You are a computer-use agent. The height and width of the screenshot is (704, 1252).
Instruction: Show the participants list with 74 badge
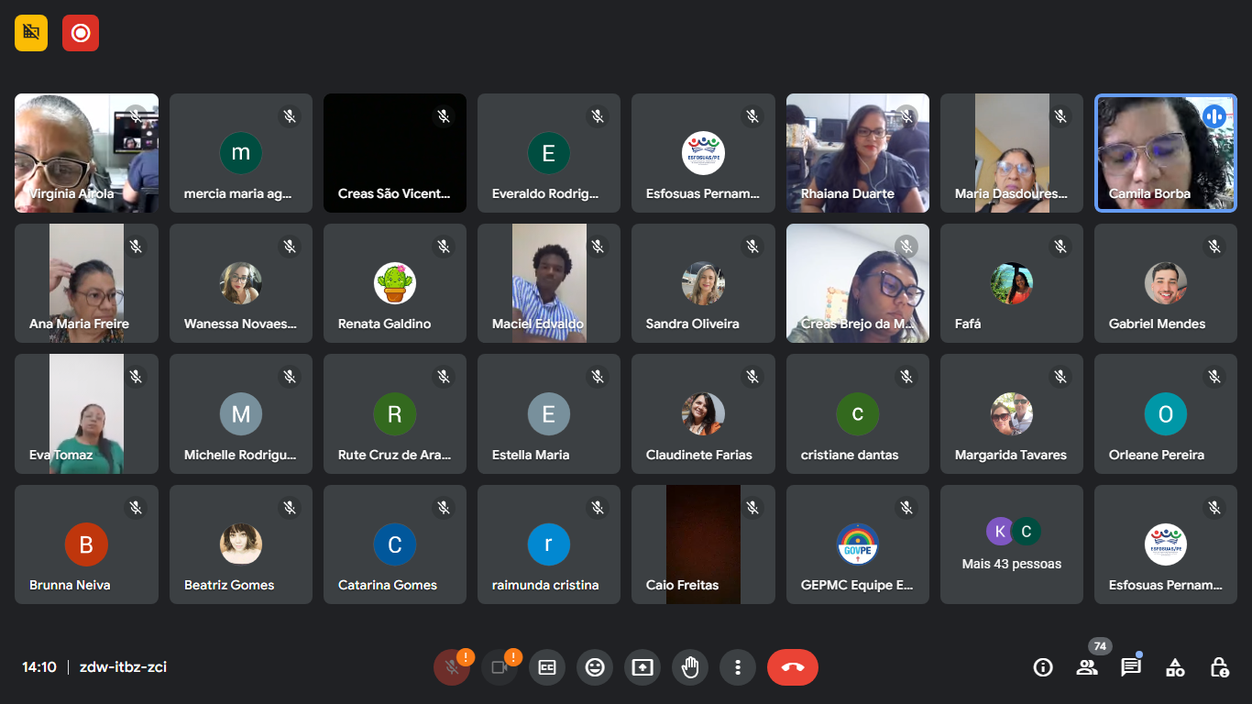coord(1087,667)
